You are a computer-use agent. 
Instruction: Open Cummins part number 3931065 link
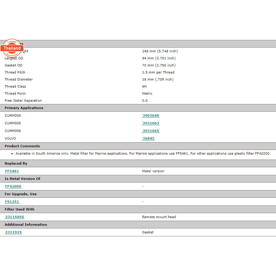click(151, 131)
